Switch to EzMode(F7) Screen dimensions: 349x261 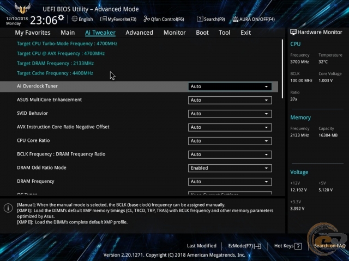244,246
